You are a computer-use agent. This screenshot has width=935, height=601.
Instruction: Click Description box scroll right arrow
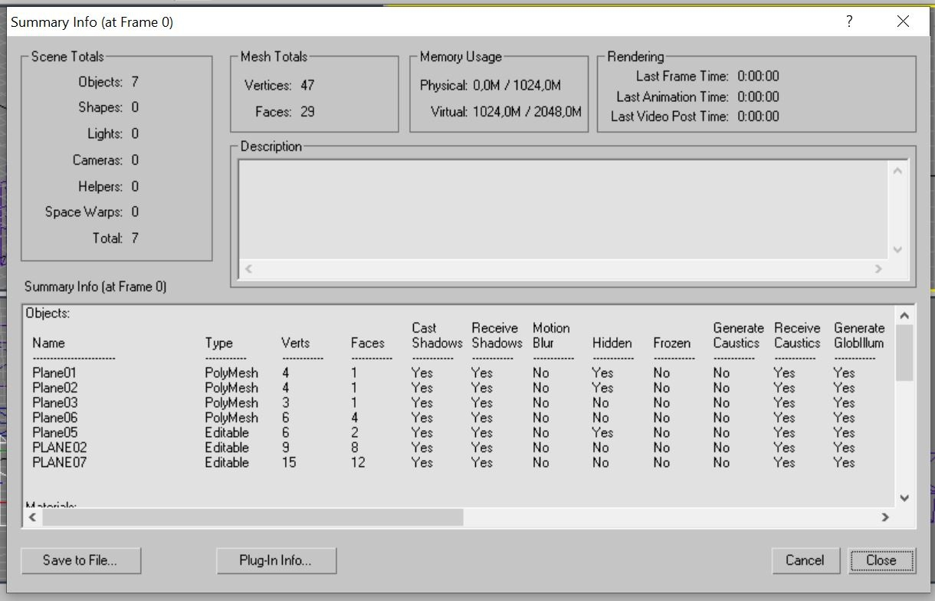pos(878,269)
